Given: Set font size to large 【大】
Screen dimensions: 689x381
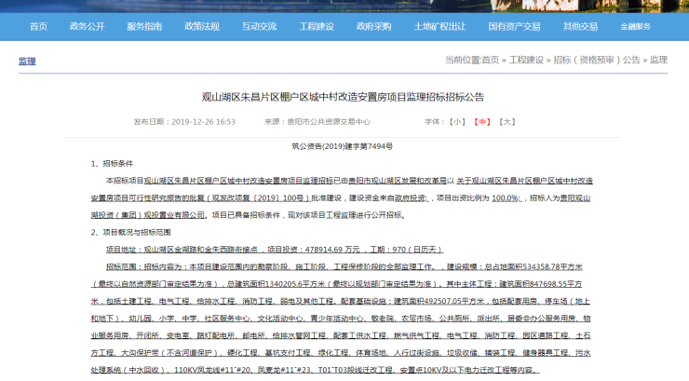Looking at the screenshot, I should (x=507, y=121).
